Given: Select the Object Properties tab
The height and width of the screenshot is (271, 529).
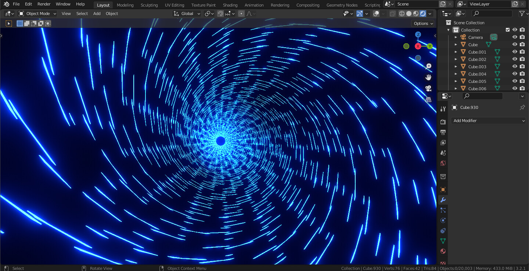Looking at the screenshot, I should pos(443,190).
